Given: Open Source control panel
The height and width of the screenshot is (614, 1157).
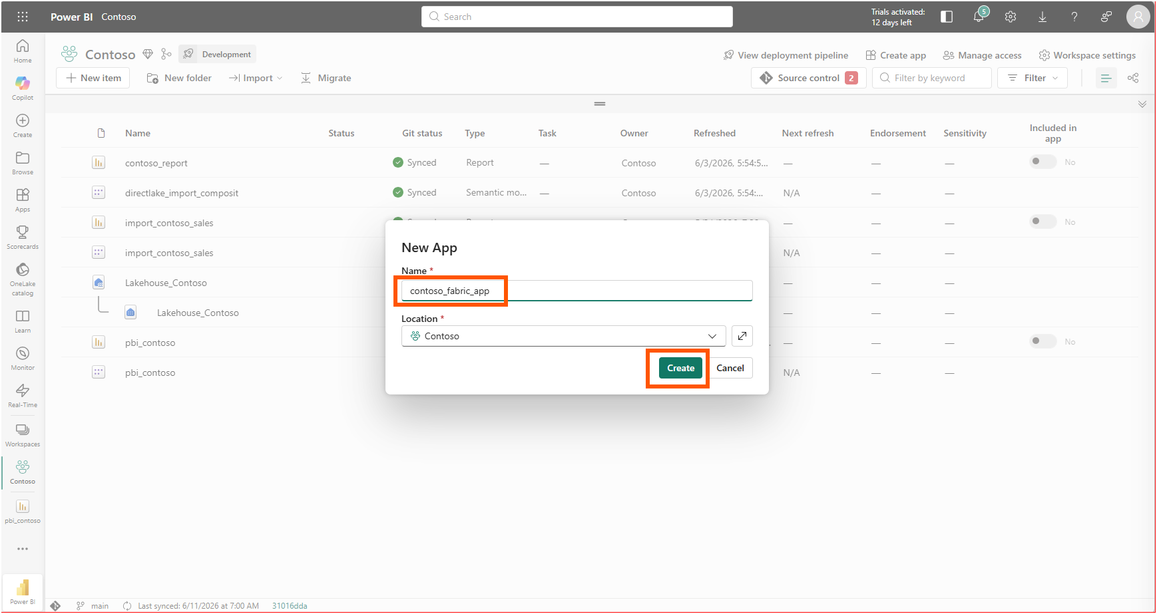Looking at the screenshot, I should click(x=809, y=78).
